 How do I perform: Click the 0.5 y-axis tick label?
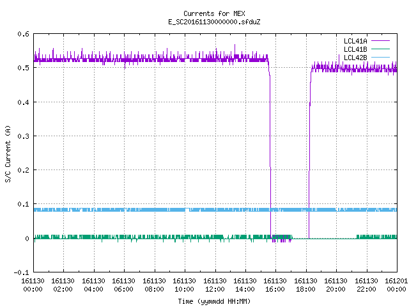pos(23,68)
